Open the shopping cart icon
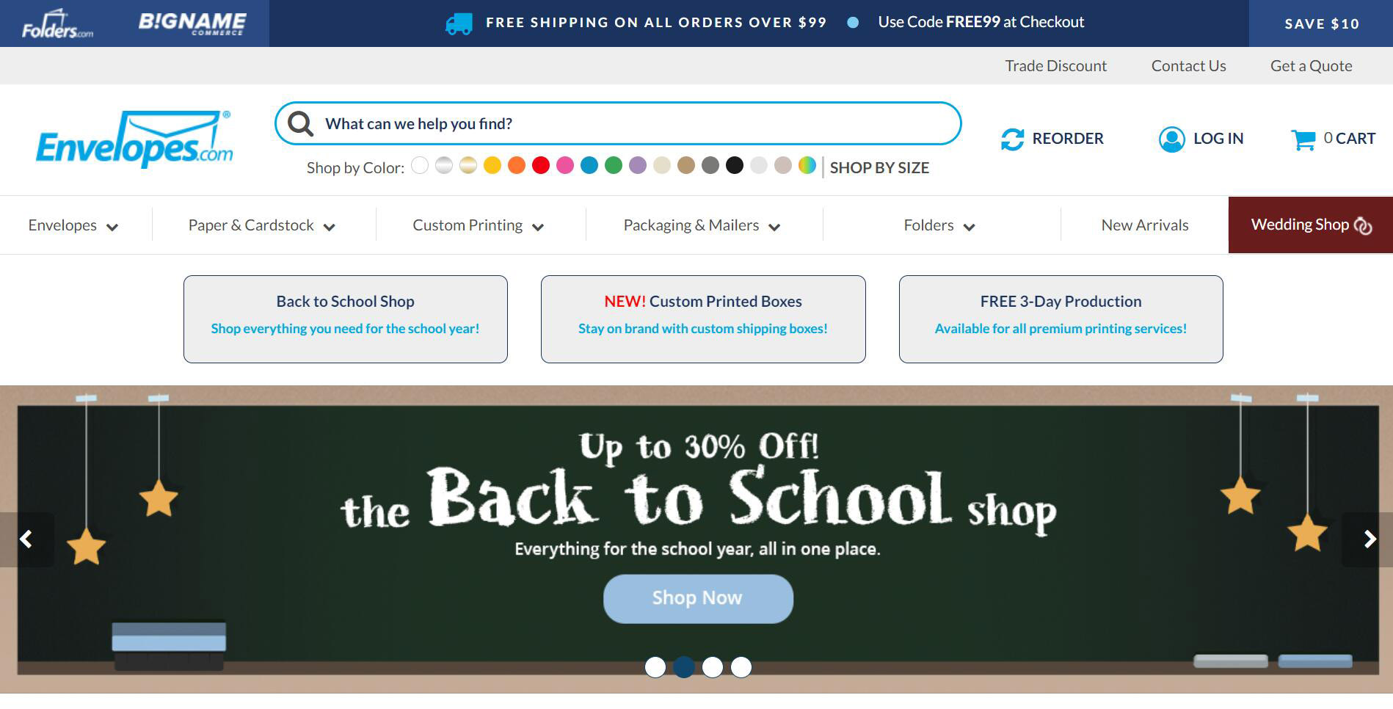 (1303, 139)
